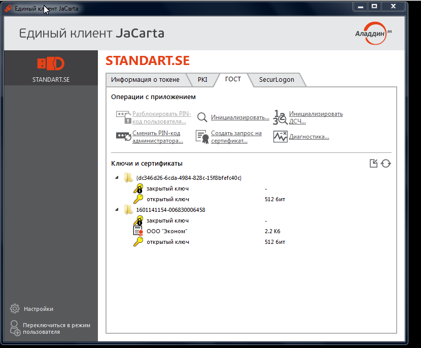The width and height of the screenshot is (421, 348).
Task: Click 512 бит value under {dc346d26-...}
Action: coord(275,199)
